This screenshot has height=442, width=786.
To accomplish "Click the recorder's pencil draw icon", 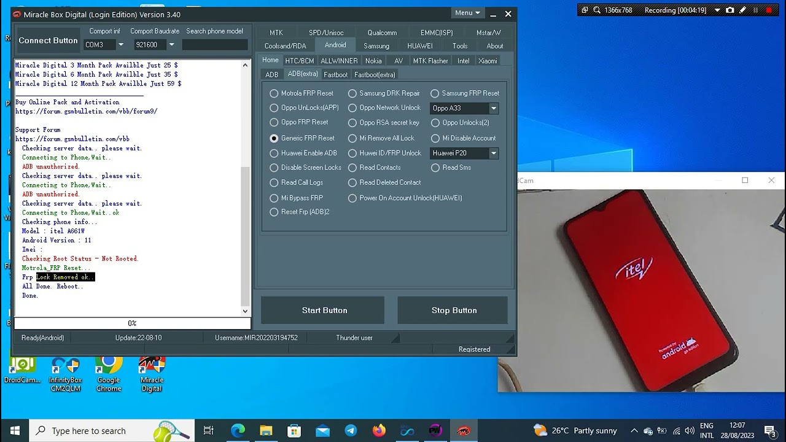I will 743,10.
